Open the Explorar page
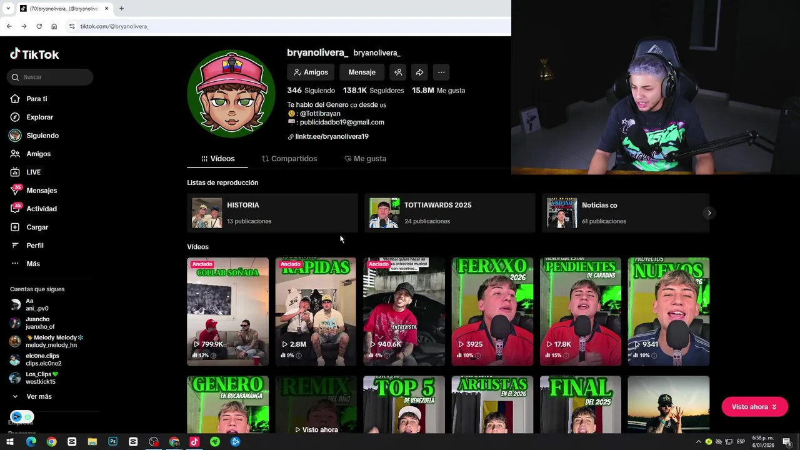This screenshot has width=800, height=450. [x=39, y=117]
